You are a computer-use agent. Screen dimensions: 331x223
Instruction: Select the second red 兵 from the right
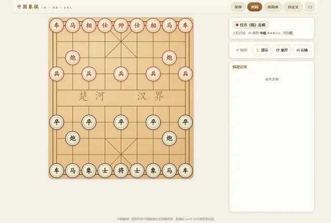pyautogui.click(x=153, y=74)
